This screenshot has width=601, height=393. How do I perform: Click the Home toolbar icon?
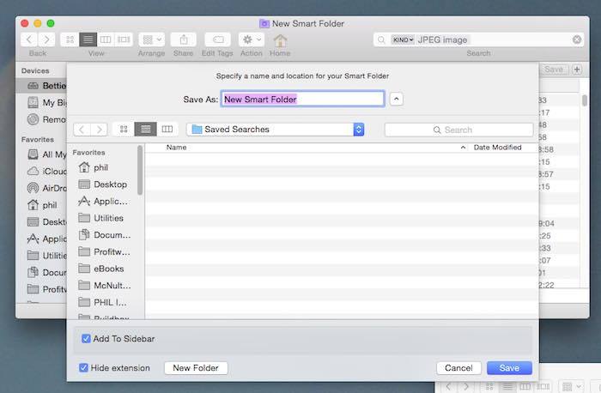280,39
